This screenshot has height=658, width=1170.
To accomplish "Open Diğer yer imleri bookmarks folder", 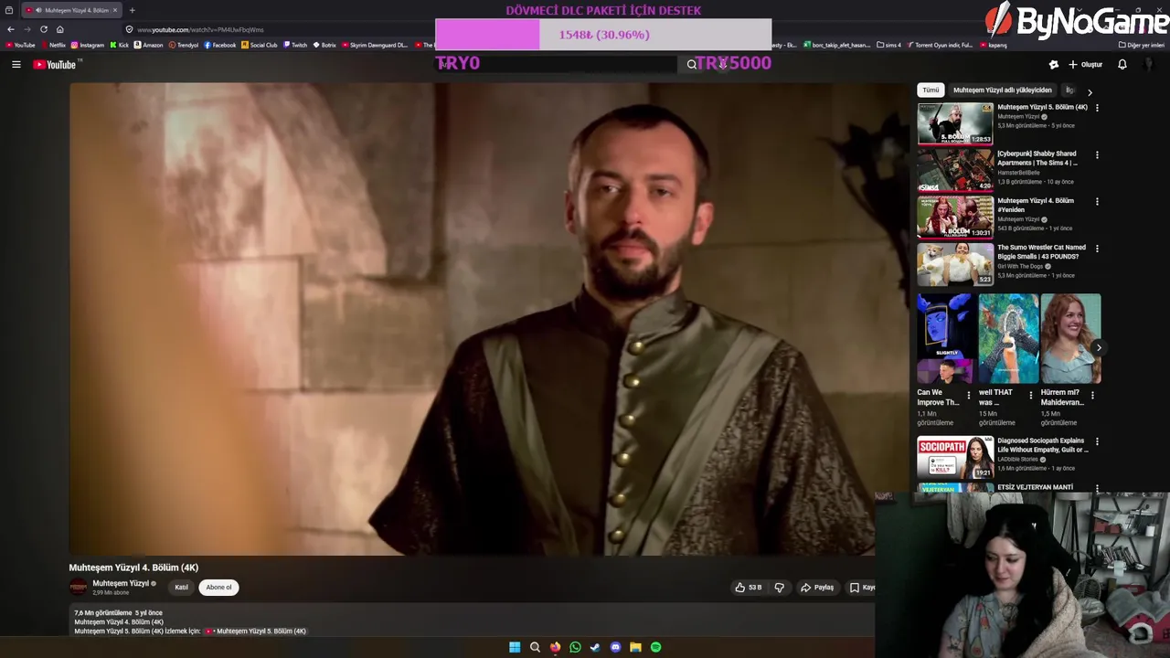I will (x=1142, y=45).
